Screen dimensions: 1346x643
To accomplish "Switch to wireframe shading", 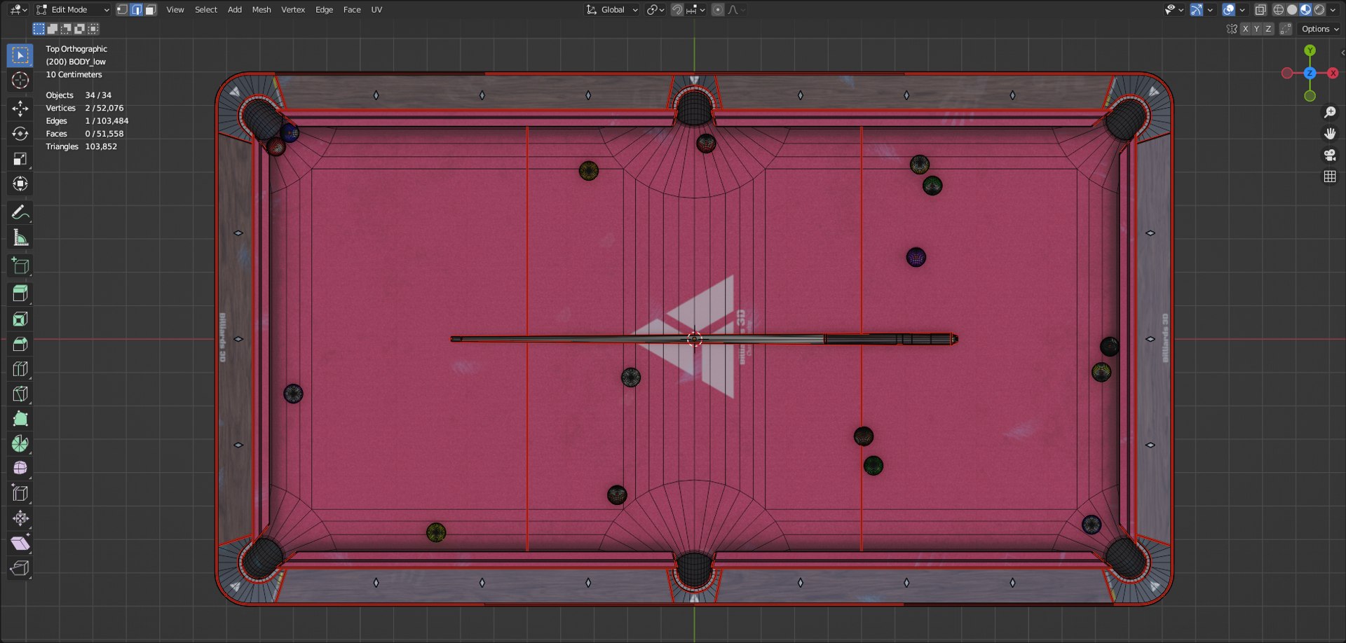I will click(1279, 10).
